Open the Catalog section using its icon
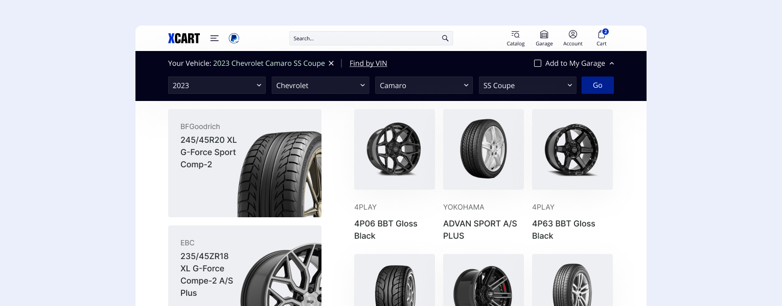This screenshot has height=306, width=782. pos(515,35)
